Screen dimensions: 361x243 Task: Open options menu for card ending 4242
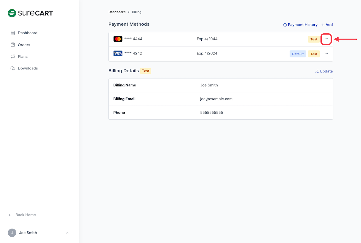pyautogui.click(x=326, y=54)
